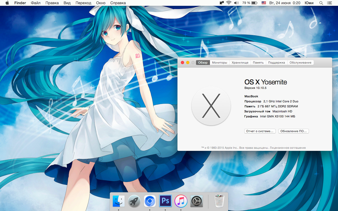Open the Finder menu
338x211 pixels.
coord(20,3)
